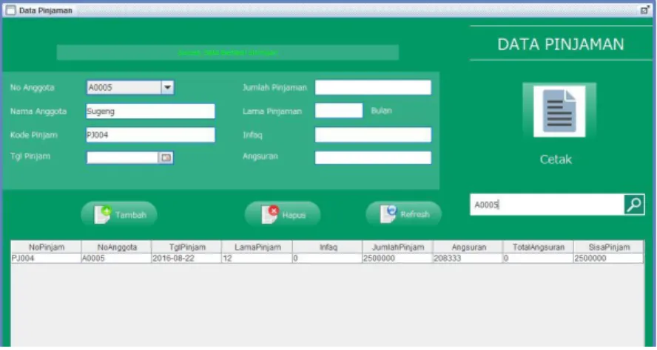Screen dimensions: 657x350
Task: Click the Hapus button
Action: pyautogui.click(x=283, y=215)
